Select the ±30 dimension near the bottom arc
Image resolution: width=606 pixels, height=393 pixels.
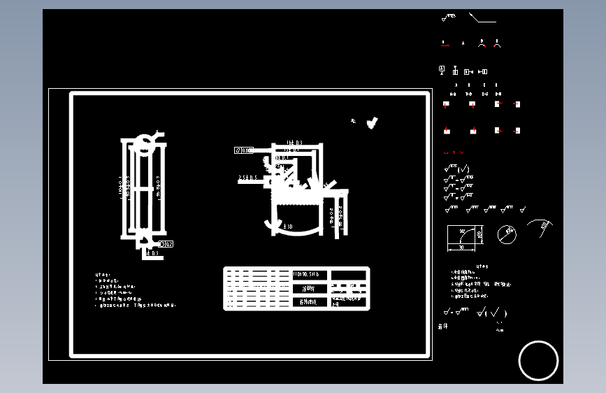(288, 227)
